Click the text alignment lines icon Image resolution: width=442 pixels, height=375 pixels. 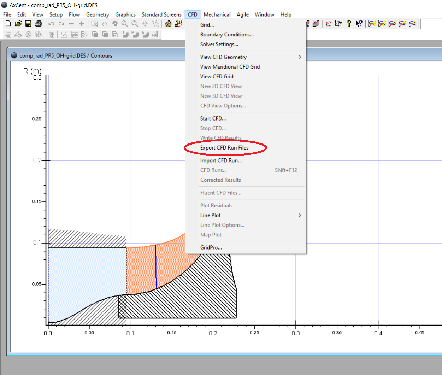[x=8, y=34]
